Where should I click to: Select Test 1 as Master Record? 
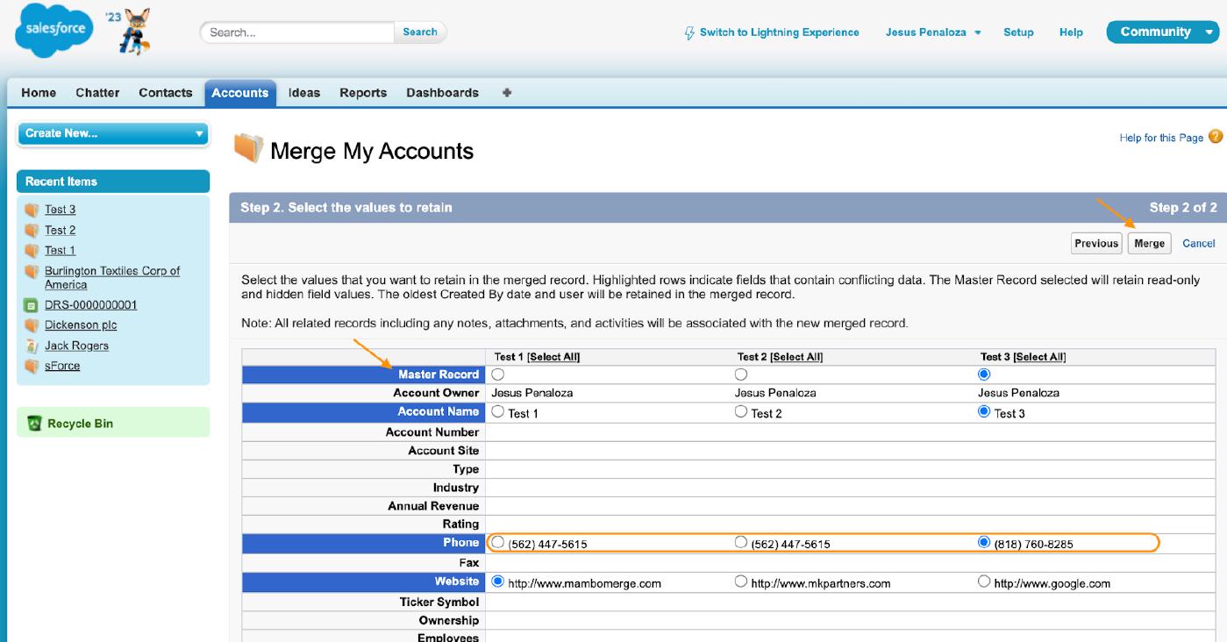[498, 374]
